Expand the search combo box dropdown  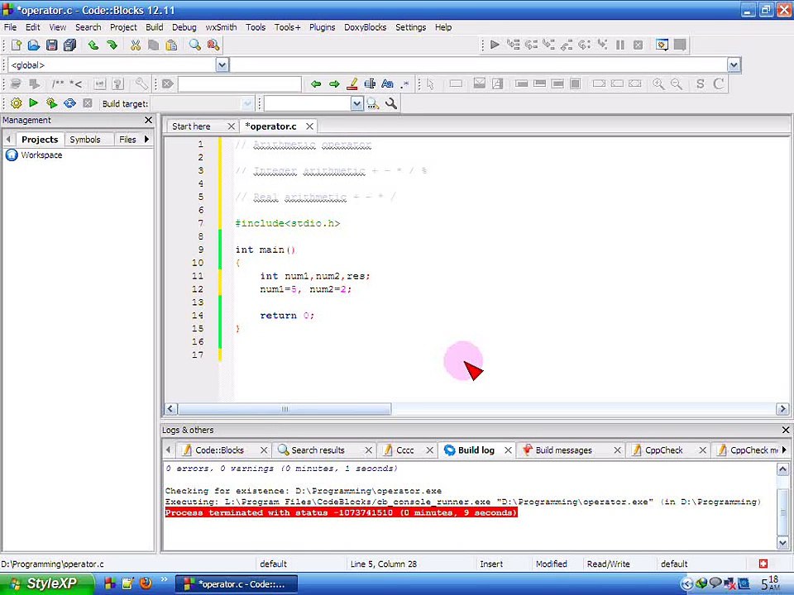point(357,104)
